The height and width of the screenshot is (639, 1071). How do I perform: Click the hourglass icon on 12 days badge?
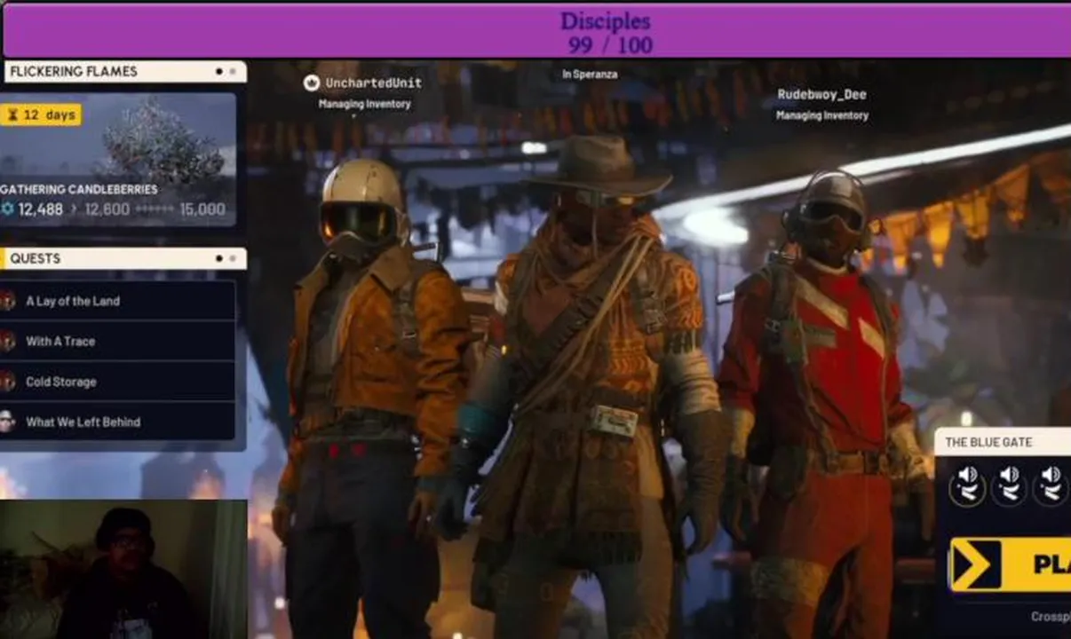(12, 115)
